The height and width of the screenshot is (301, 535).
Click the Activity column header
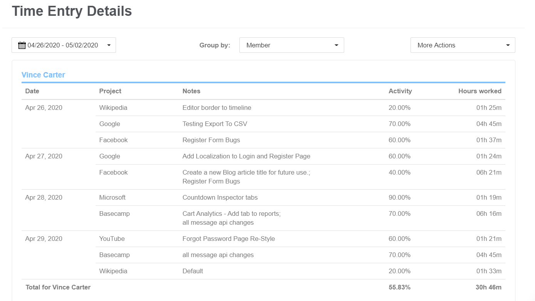pyautogui.click(x=400, y=91)
